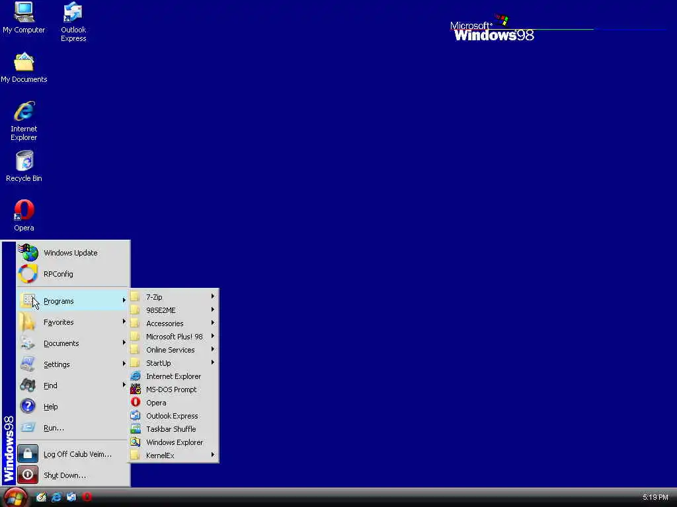Open the Accessories program folder
The image size is (677, 507).
[173, 323]
